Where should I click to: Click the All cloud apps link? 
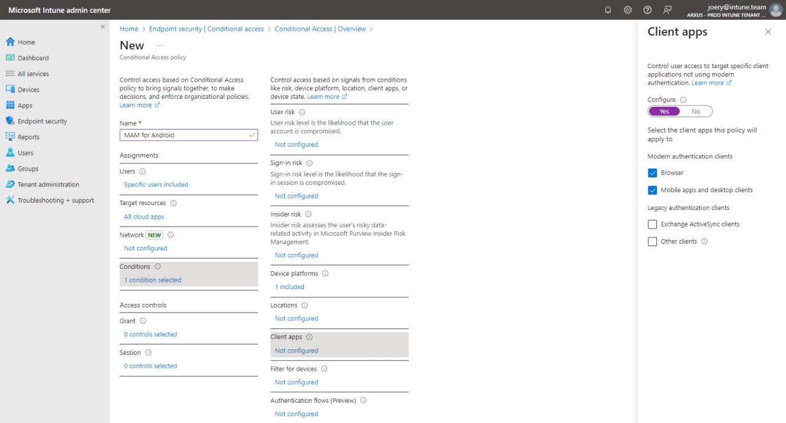[144, 216]
